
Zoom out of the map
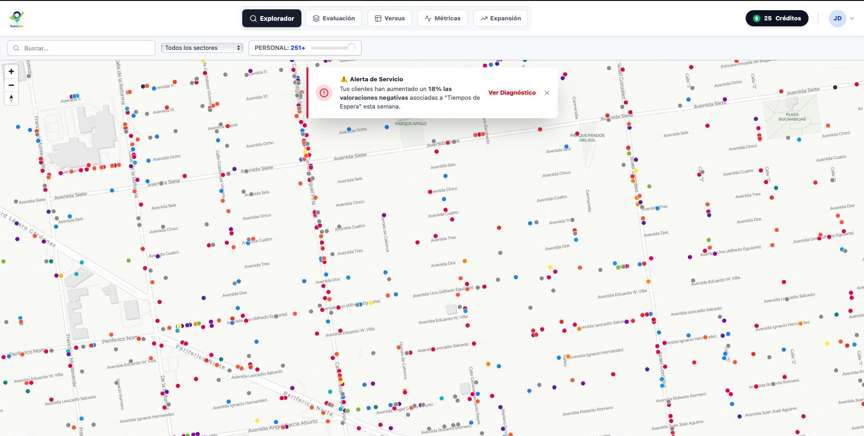pos(12,85)
